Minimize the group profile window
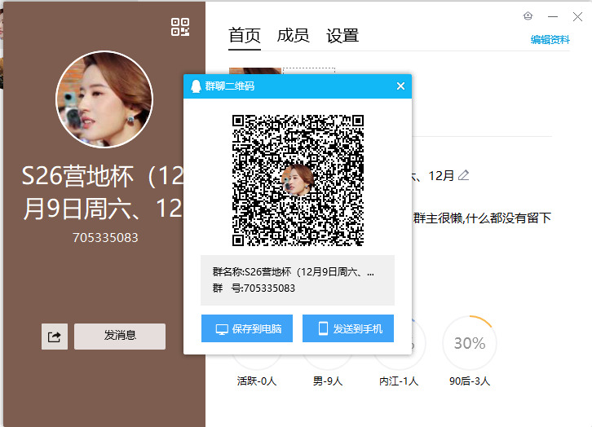592x427 pixels. tap(554, 16)
